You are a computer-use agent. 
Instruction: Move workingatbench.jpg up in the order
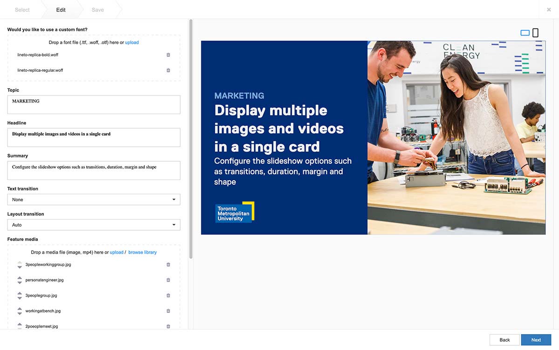click(20, 308)
